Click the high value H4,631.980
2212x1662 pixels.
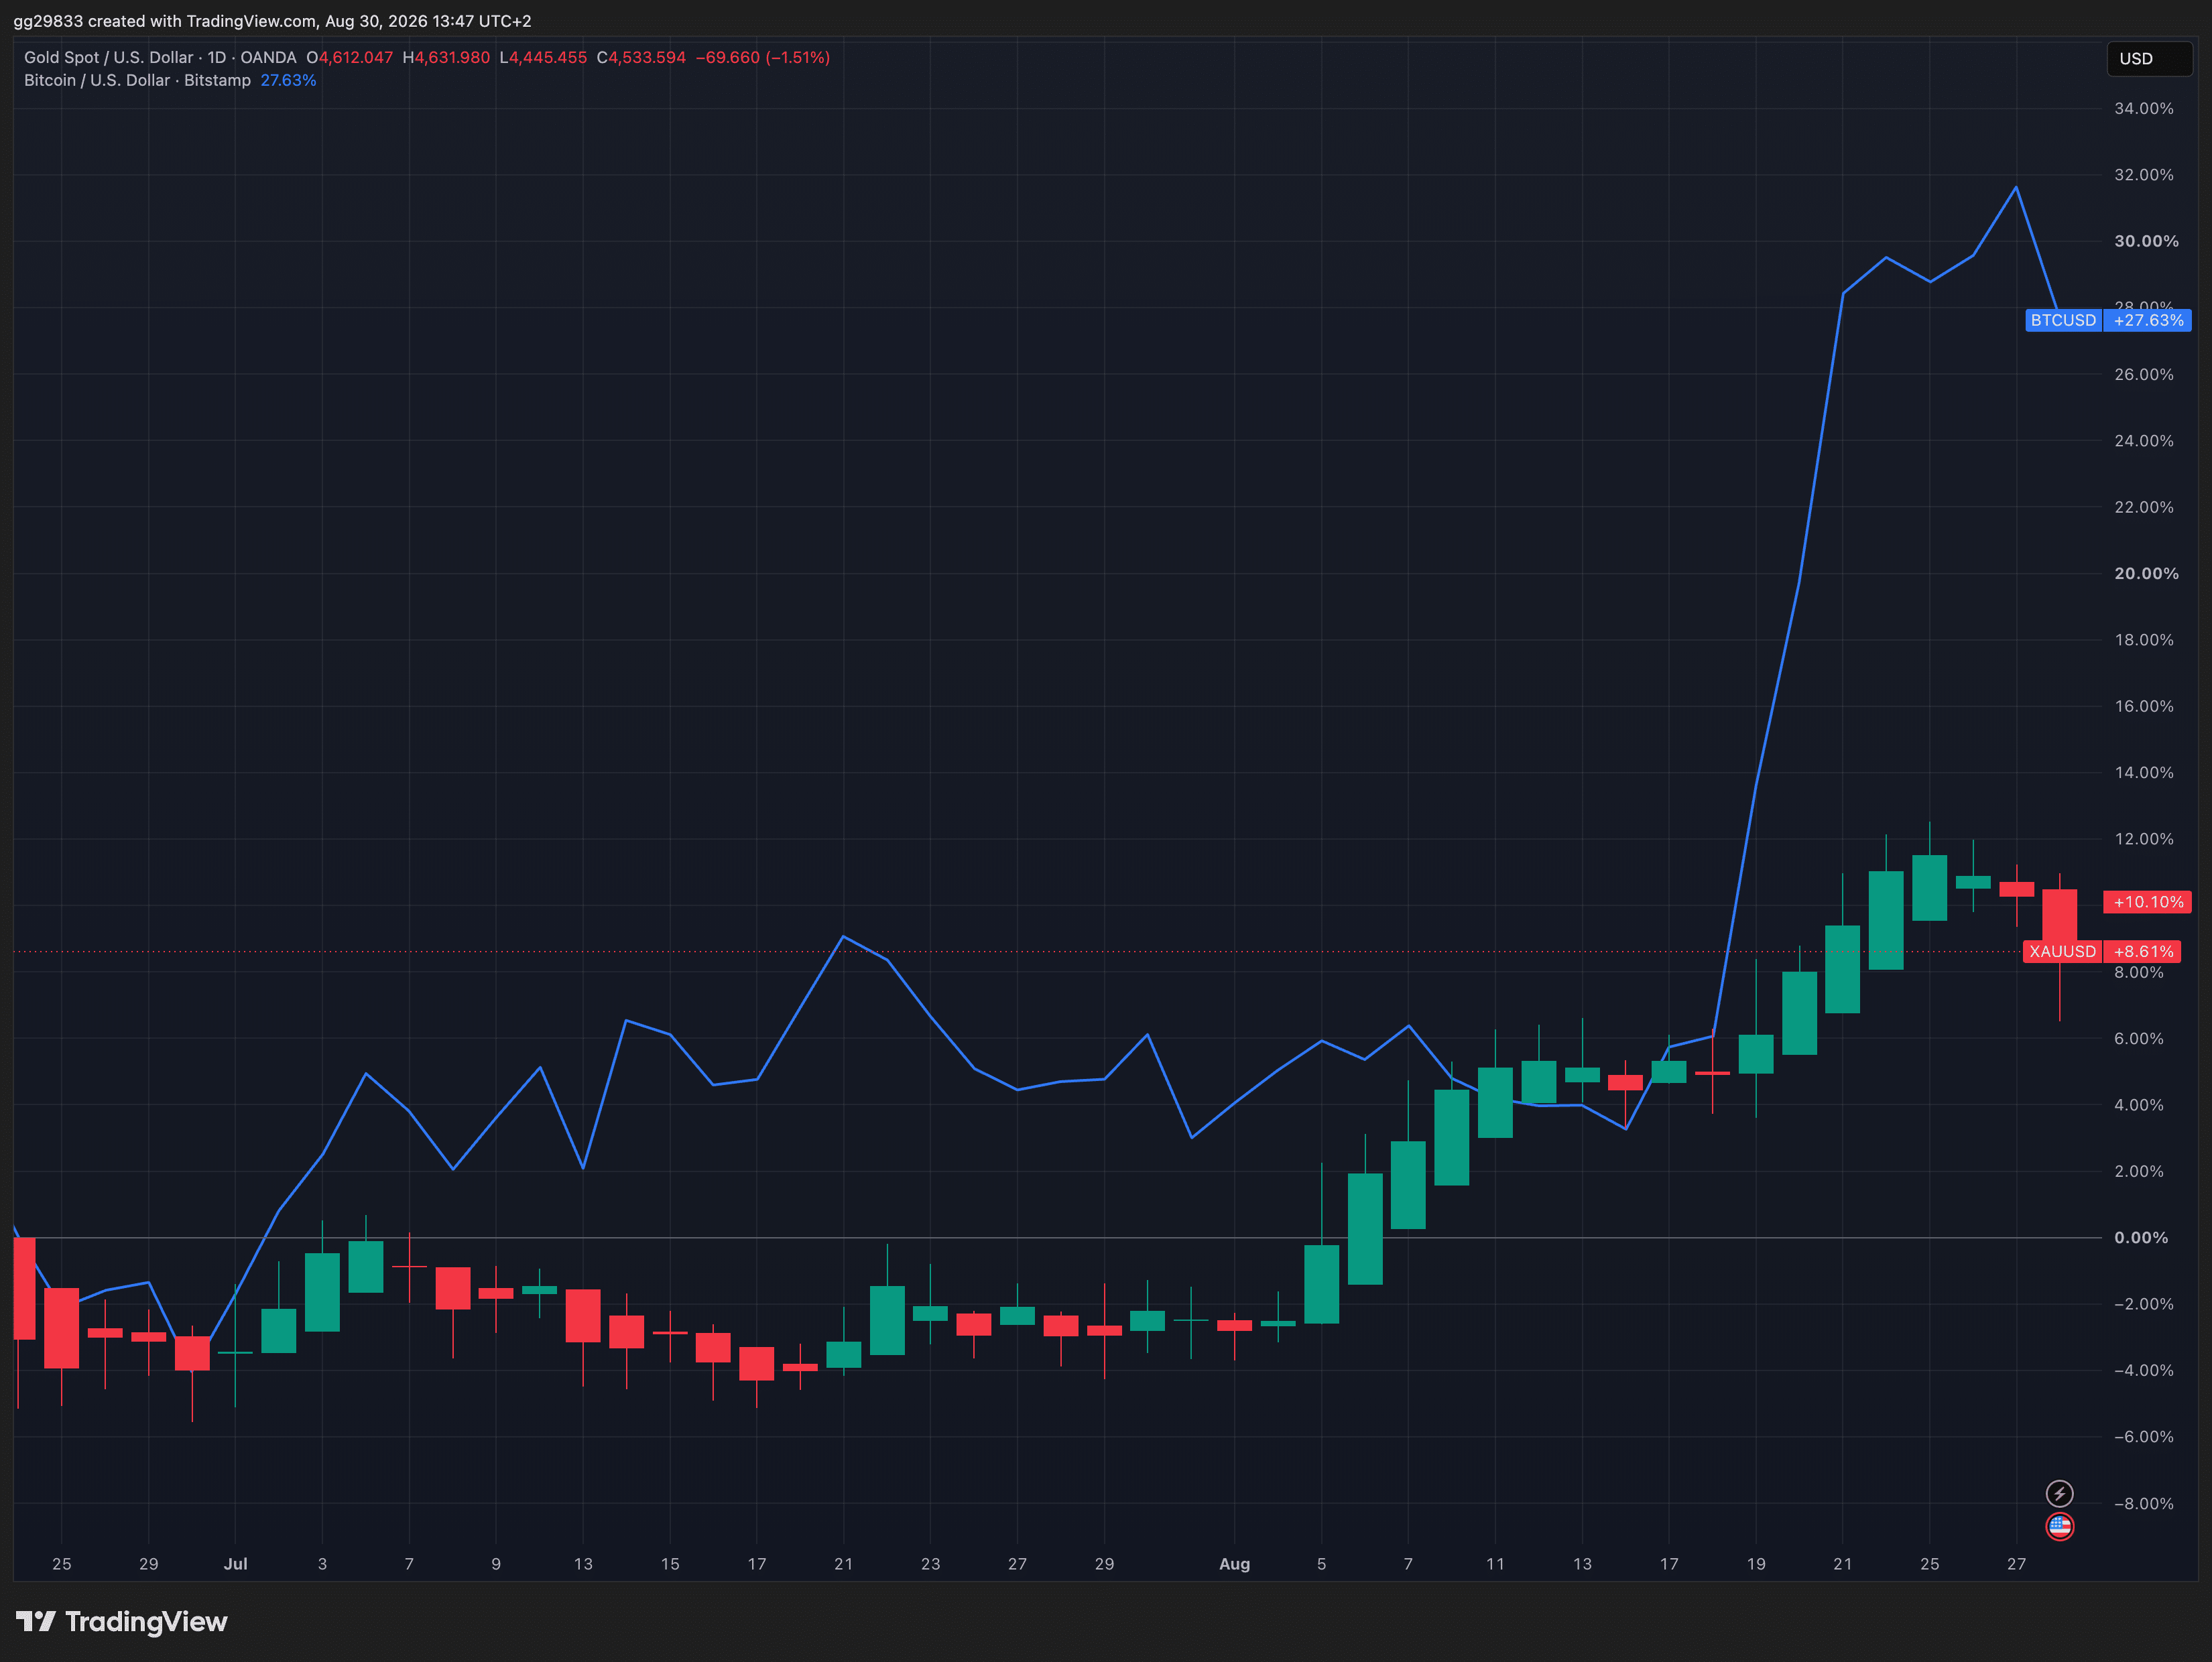(446, 58)
